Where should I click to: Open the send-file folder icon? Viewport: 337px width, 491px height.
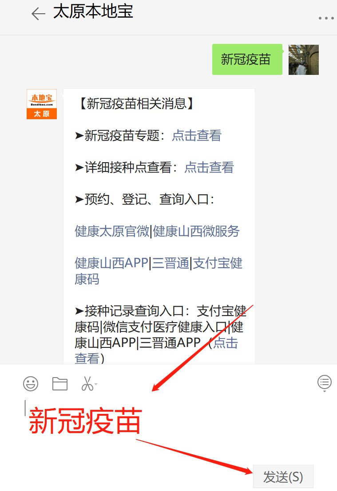point(59,384)
